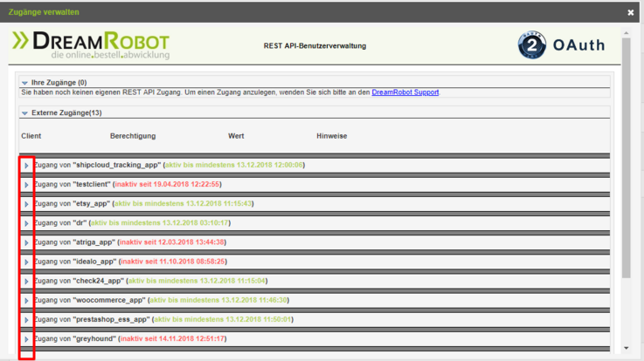This screenshot has width=644, height=361.
Task: Click the vertical scrollbar thumb
Action: pos(626,158)
